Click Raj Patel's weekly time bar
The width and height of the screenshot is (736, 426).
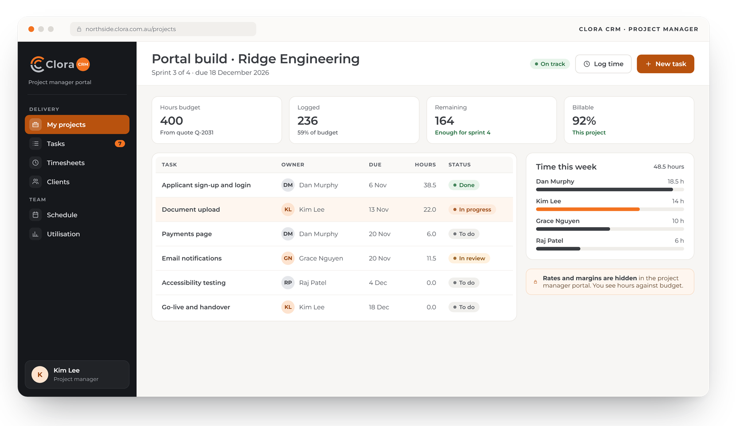point(610,248)
